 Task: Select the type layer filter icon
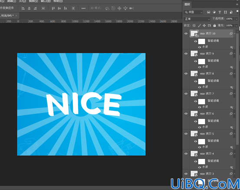220,12
